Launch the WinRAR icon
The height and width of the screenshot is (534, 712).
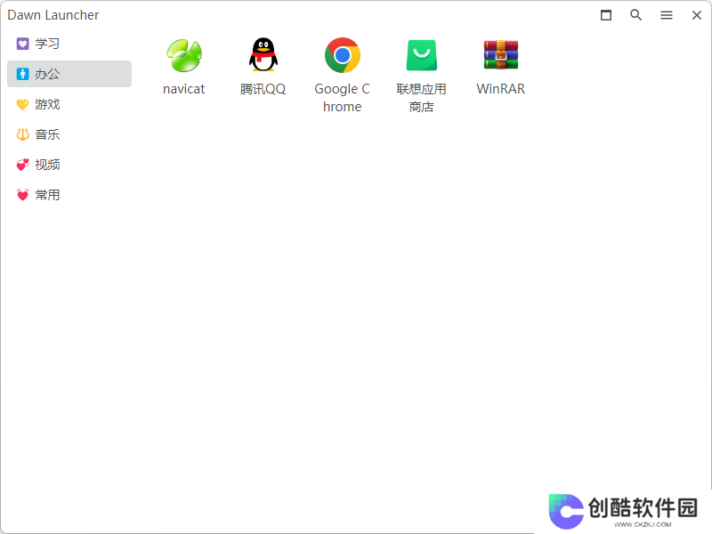pyautogui.click(x=501, y=54)
